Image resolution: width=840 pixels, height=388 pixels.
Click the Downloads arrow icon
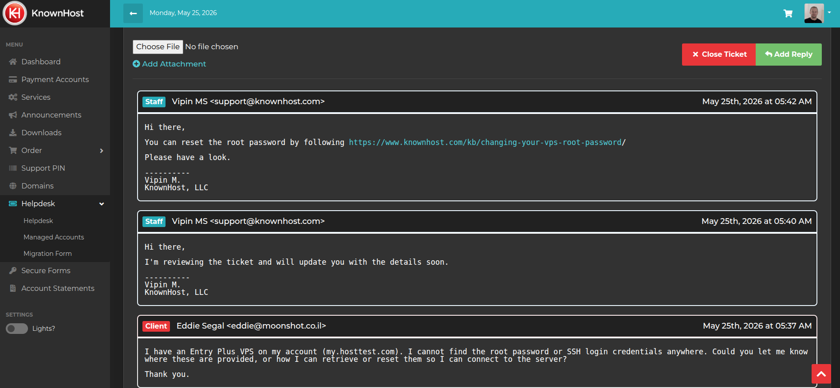[13, 133]
